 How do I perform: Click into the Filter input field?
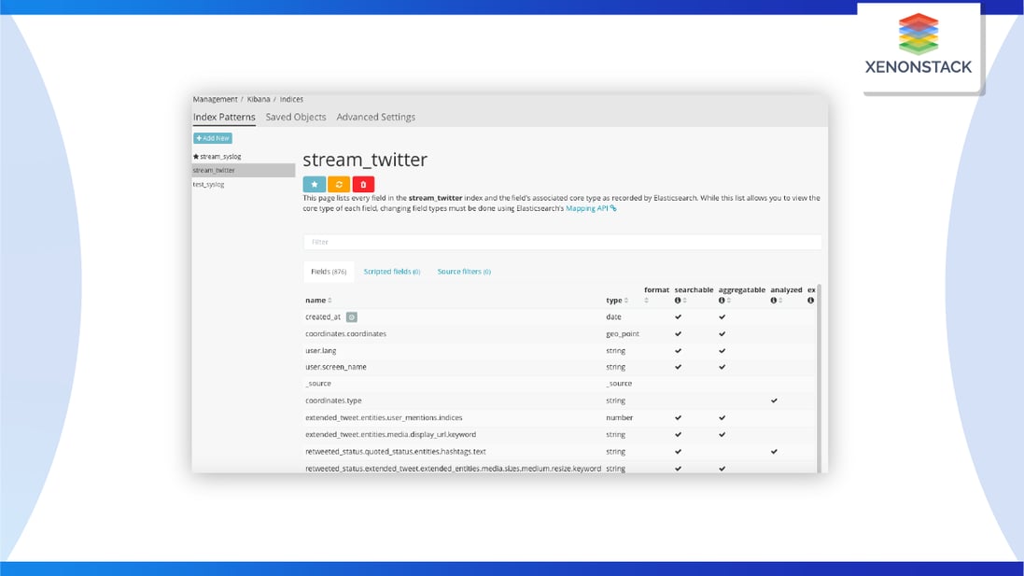[562, 242]
